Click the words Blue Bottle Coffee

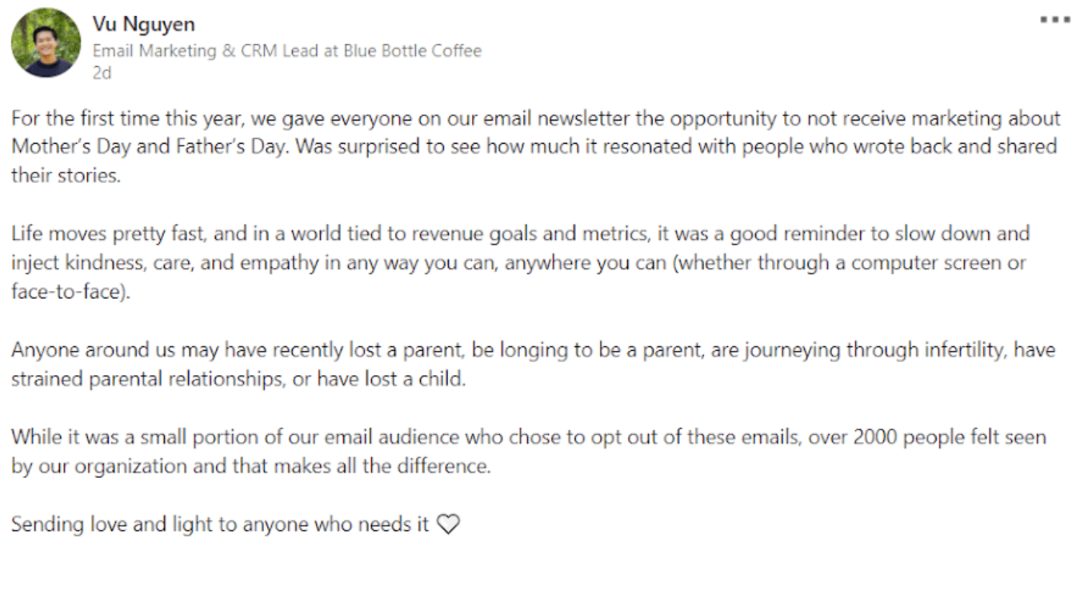pos(413,51)
